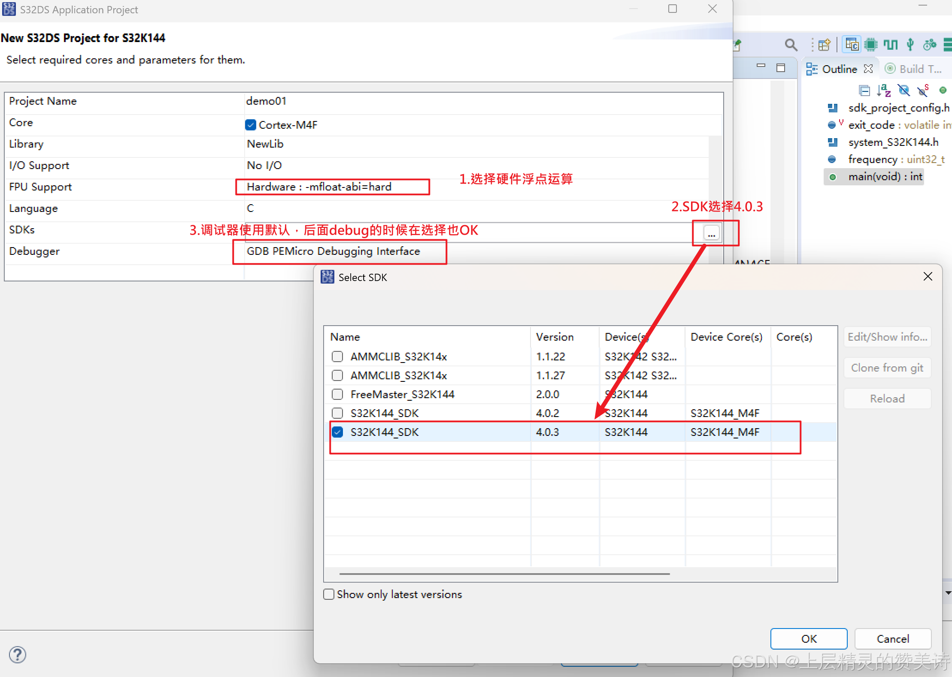Open the Clocks square-wave perspective icon
Viewport: 952px width, 677px height.
[x=891, y=45]
